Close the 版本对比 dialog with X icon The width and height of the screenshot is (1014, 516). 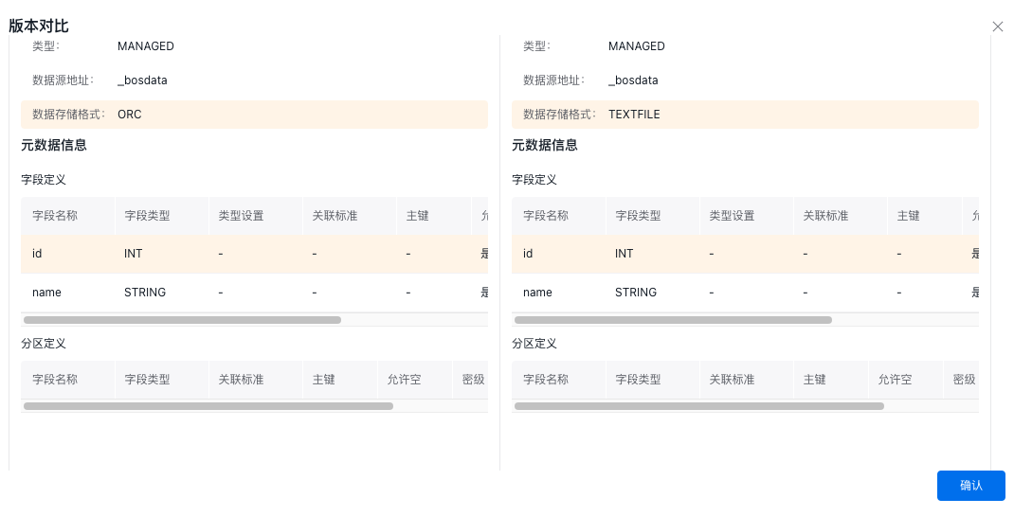[998, 27]
